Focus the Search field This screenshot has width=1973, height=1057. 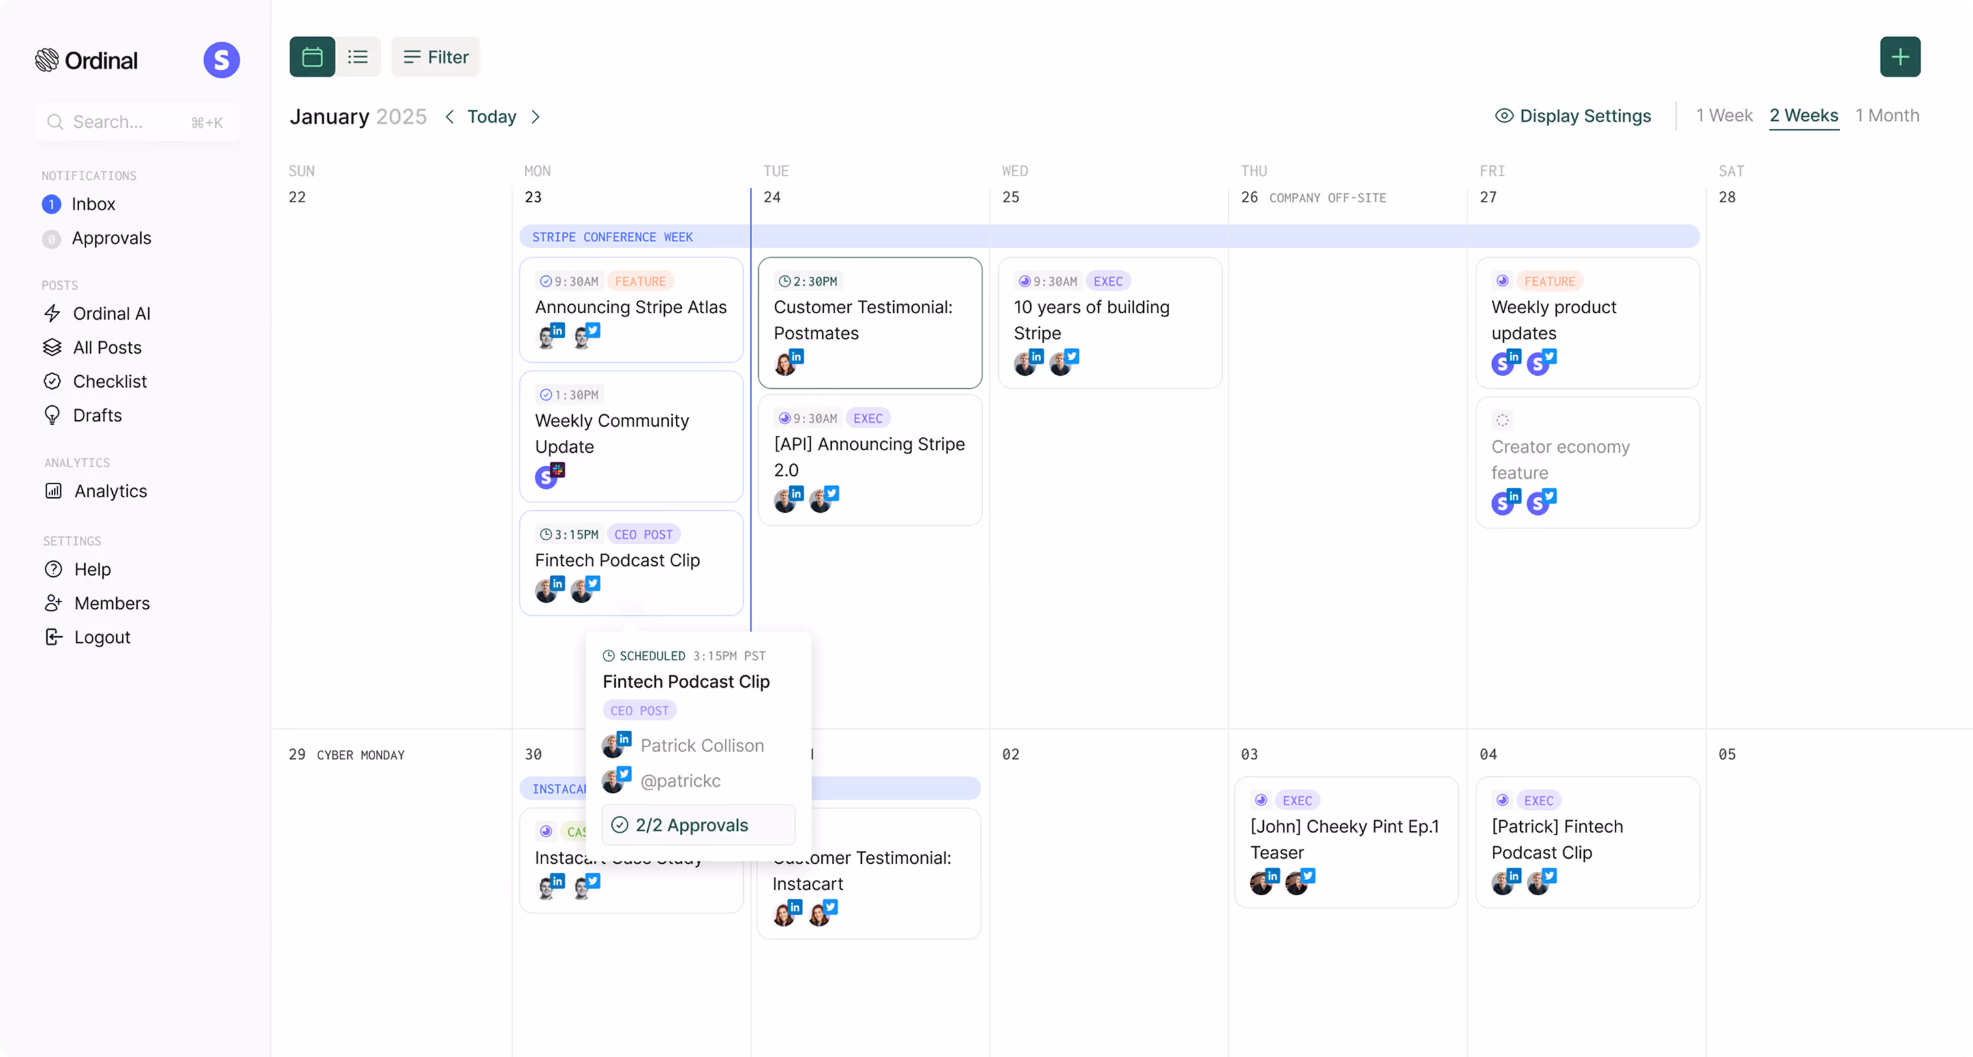click(138, 122)
